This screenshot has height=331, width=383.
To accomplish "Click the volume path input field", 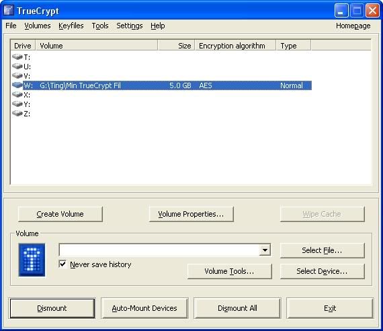I will coord(159,250).
